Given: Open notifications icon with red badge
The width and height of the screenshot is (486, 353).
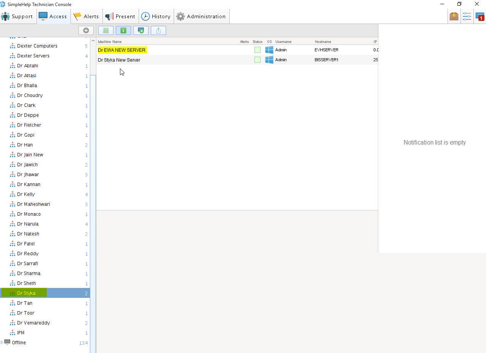Looking at the screenshot, I should (480, 16).
